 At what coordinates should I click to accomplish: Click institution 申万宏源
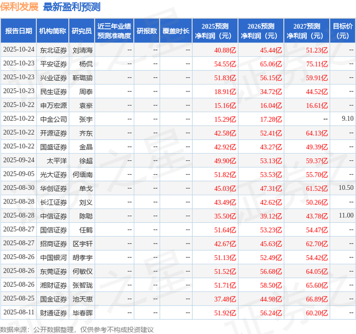click(x=53, y=106)
